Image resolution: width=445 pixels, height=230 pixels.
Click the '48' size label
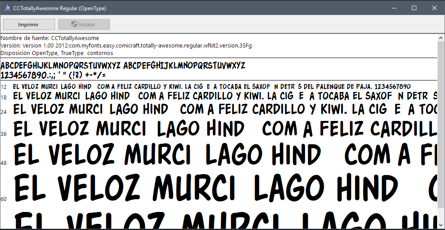[x=4, y=163]
